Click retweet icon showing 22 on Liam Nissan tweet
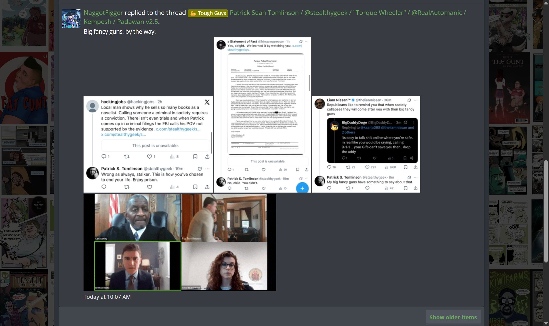This screenshot has height=326, width=549. (x=348, y=167)
